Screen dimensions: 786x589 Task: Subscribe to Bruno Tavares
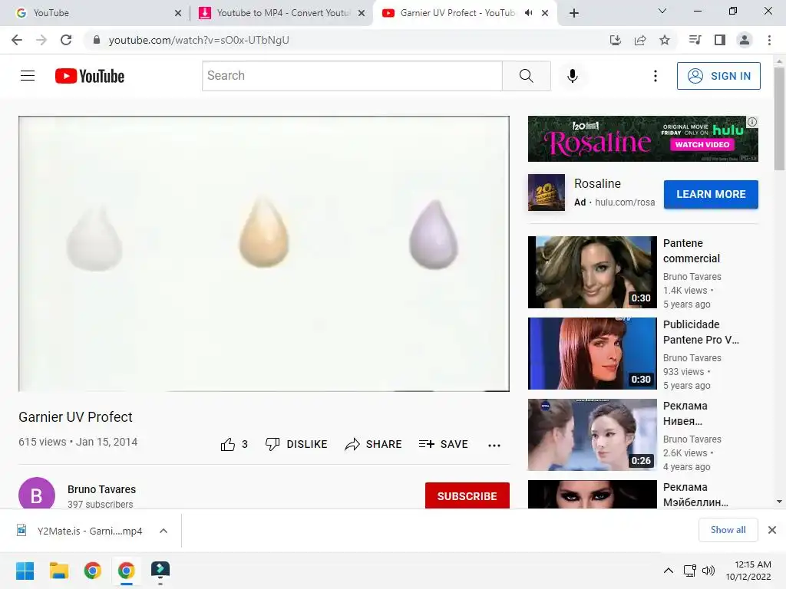coord(467,496)
